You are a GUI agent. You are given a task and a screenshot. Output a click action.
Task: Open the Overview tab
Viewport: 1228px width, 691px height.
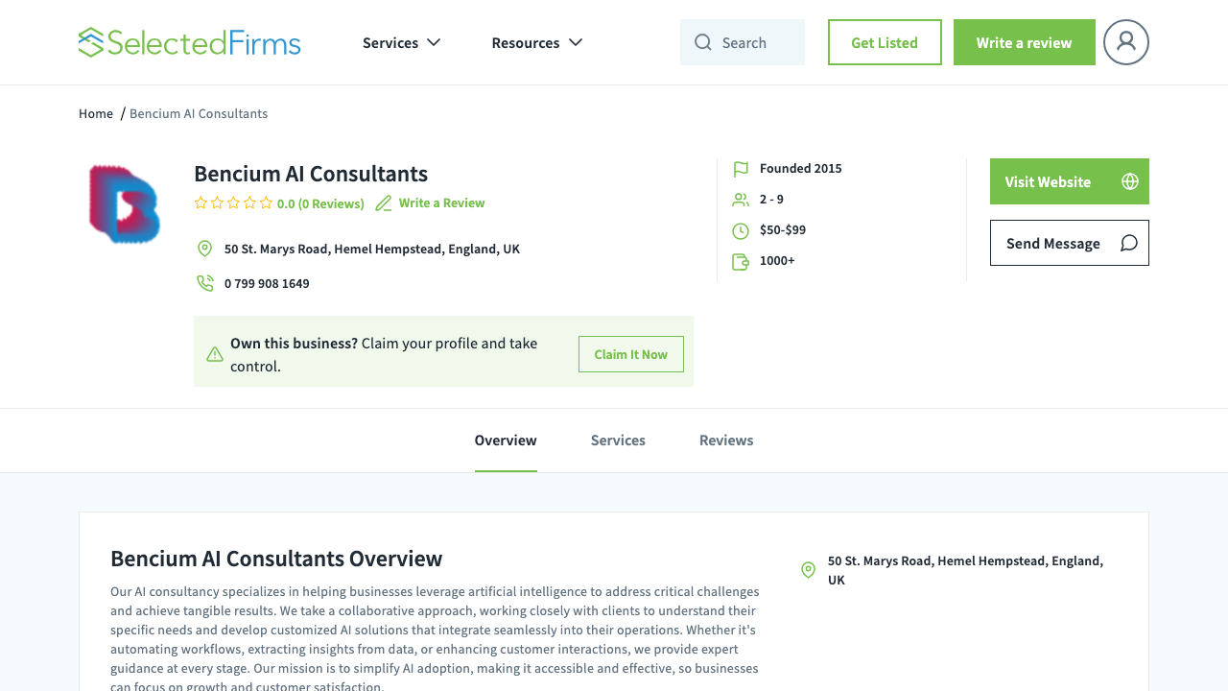click(506, 440)
